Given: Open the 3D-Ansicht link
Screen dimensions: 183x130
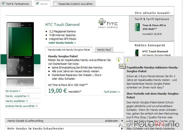Looking at the screenshot, I should [13, 91].
